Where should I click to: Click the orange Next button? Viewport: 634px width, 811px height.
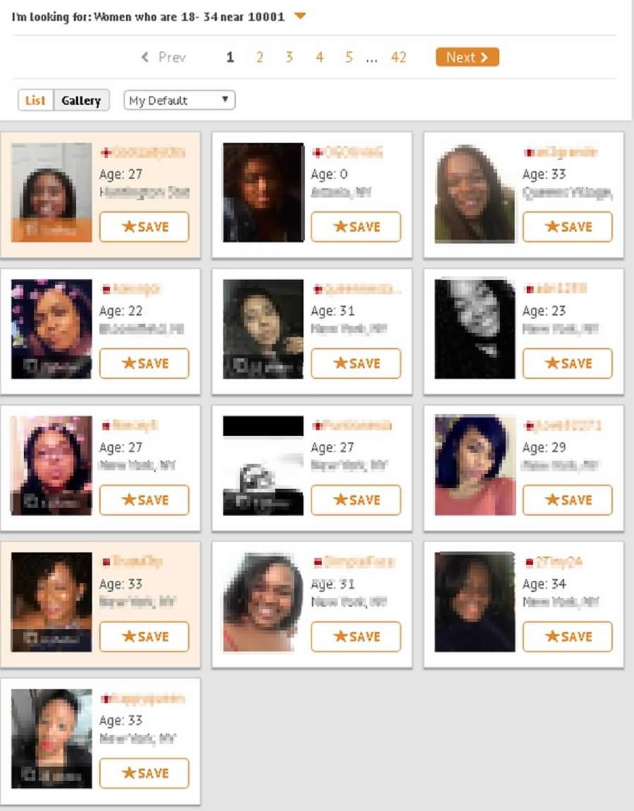pos(467,57)
